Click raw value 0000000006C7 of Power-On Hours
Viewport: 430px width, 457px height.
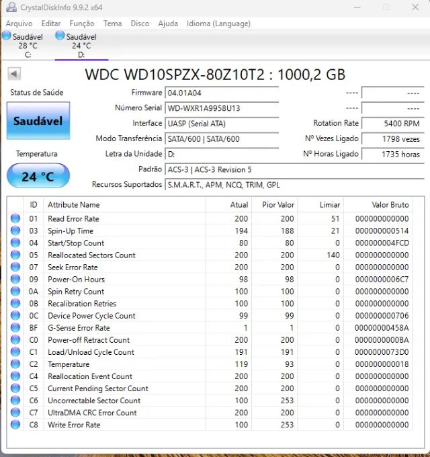pyautogui.click(x=382, y=279)
